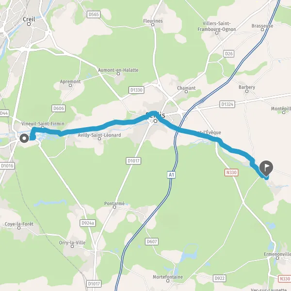Select the Fleurines town label
The width and height of the screenshot is (291, 291).
[x=153, y=21]
